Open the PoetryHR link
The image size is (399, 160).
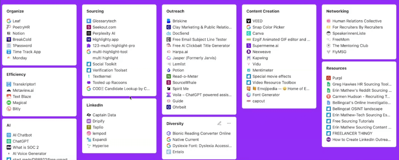(22, 27)
